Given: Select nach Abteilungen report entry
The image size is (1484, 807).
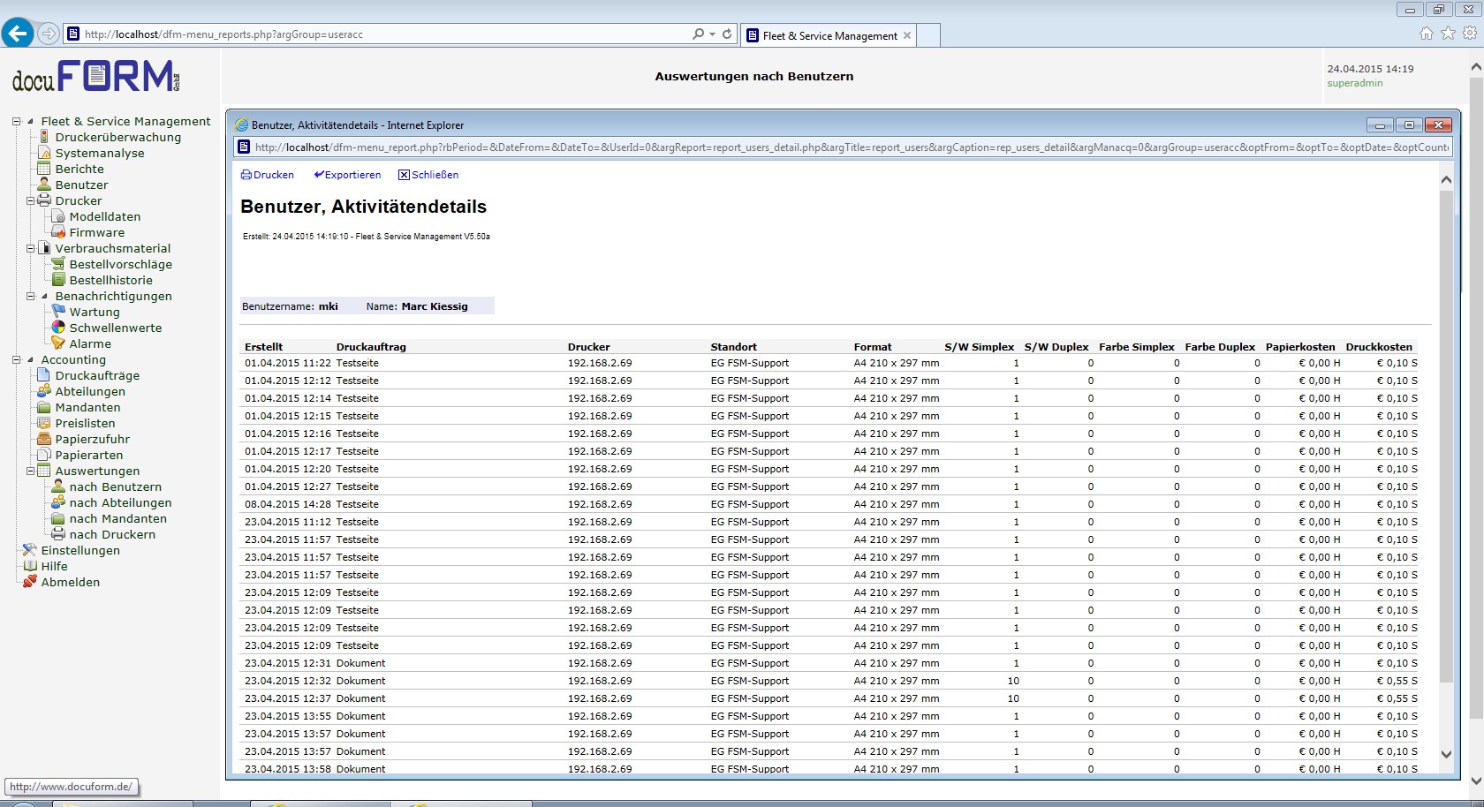Looking at the screenshot, I should coord(120,503).
